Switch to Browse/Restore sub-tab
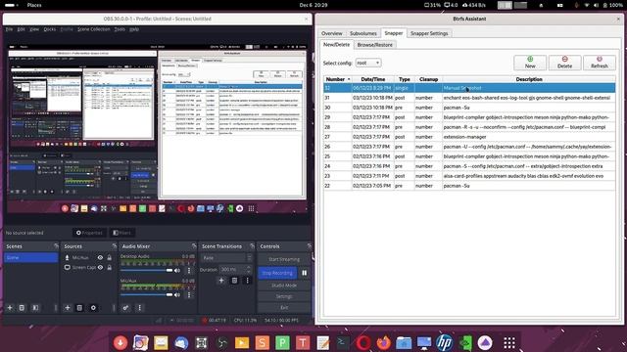 tap(374, 45)
